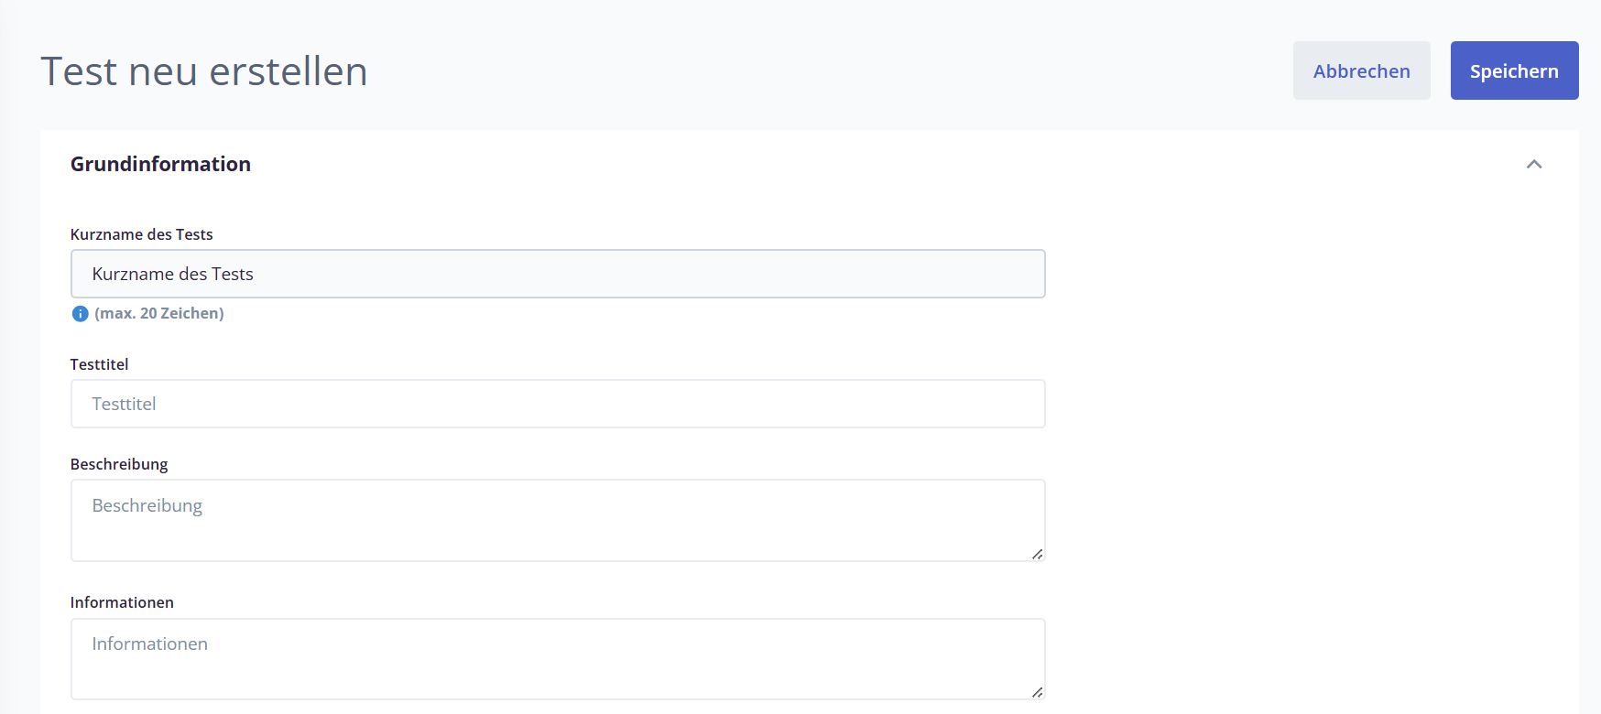The image size is (1601, 714).
Task: Click the blue info icon below Kurzname
Action: point(81,313)
